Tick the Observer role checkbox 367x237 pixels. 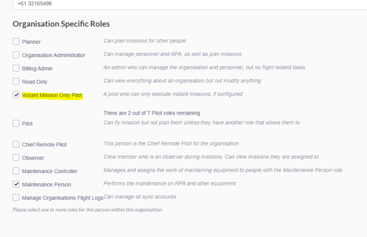[16, 158]
